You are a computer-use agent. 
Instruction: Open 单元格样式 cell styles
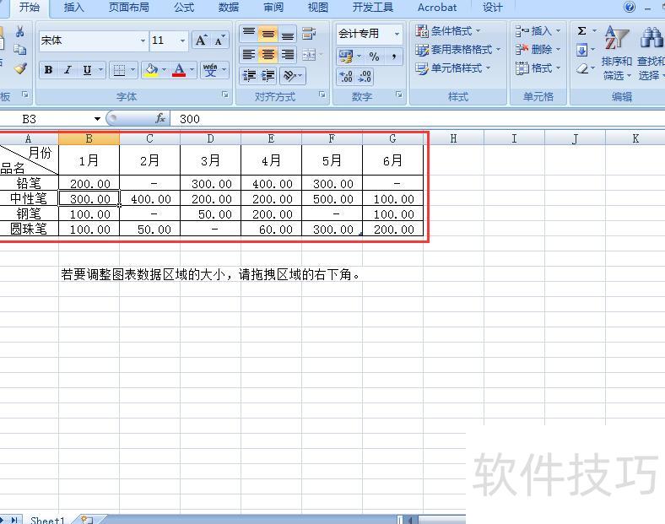453,68
